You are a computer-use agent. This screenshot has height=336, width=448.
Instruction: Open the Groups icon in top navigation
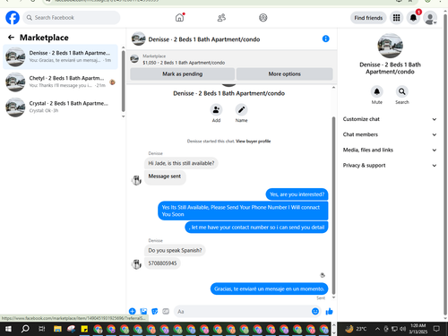pos(263,18)
